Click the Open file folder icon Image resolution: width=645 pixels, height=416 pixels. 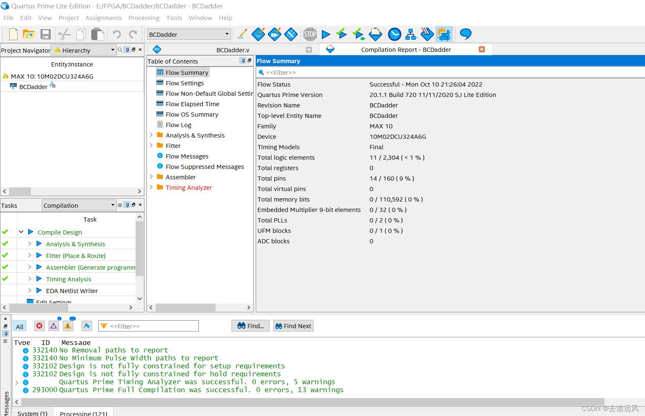28,34
